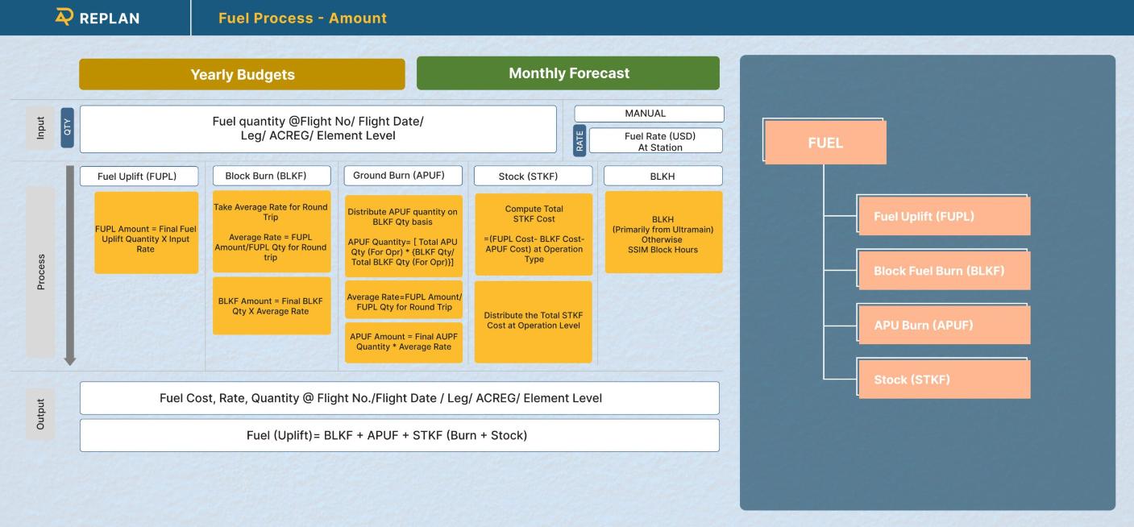This screenshot has height=527, width=1134.
Task: Click the Fuel quantity input box
Action: (x=318, y=129)
